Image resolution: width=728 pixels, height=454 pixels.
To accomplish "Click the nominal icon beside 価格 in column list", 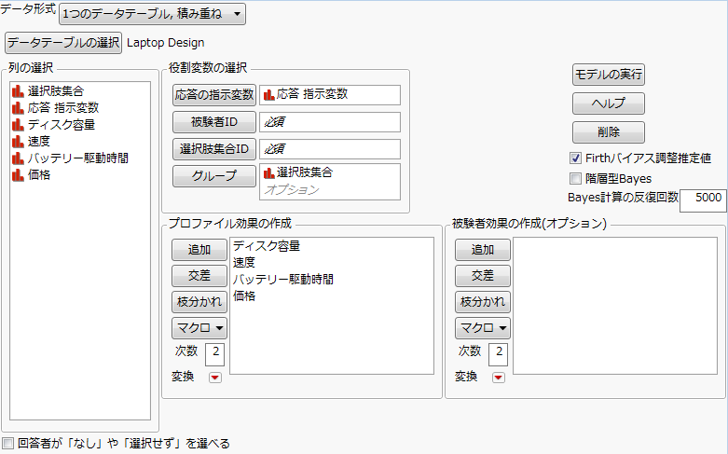I will tap(18, 174).
